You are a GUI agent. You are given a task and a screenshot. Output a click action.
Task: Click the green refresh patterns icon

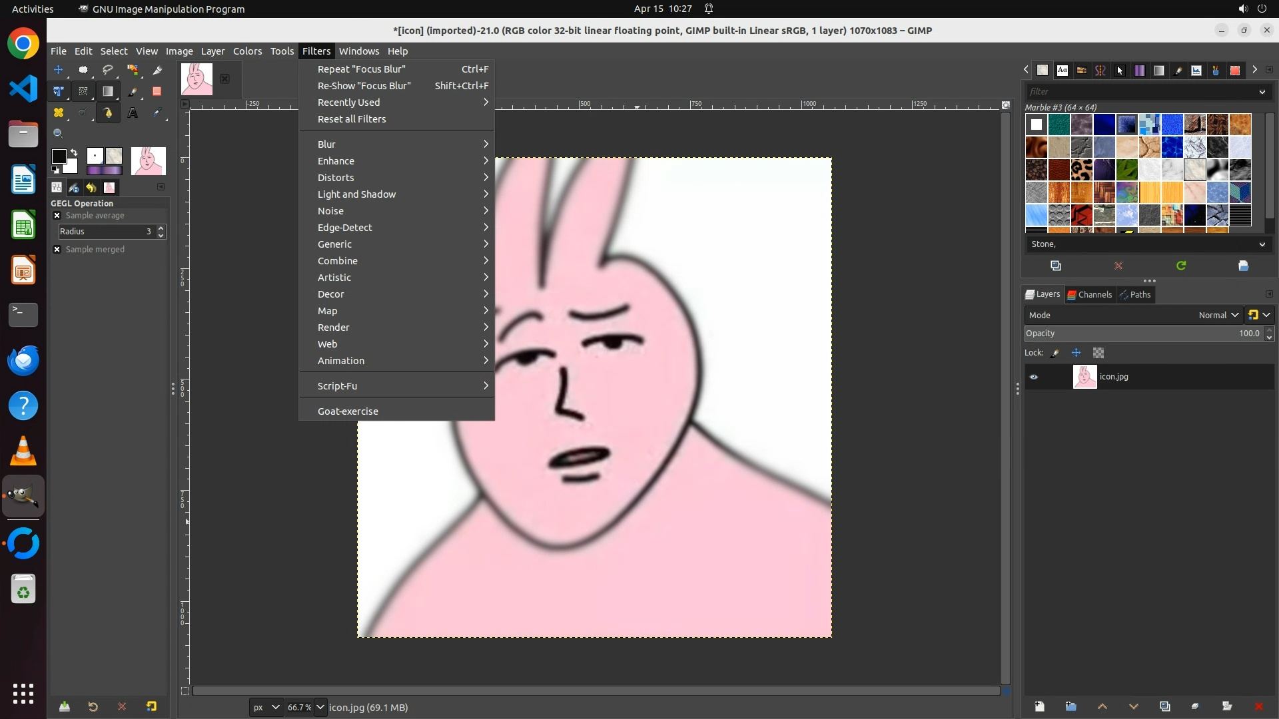(x=1181, y=266)
